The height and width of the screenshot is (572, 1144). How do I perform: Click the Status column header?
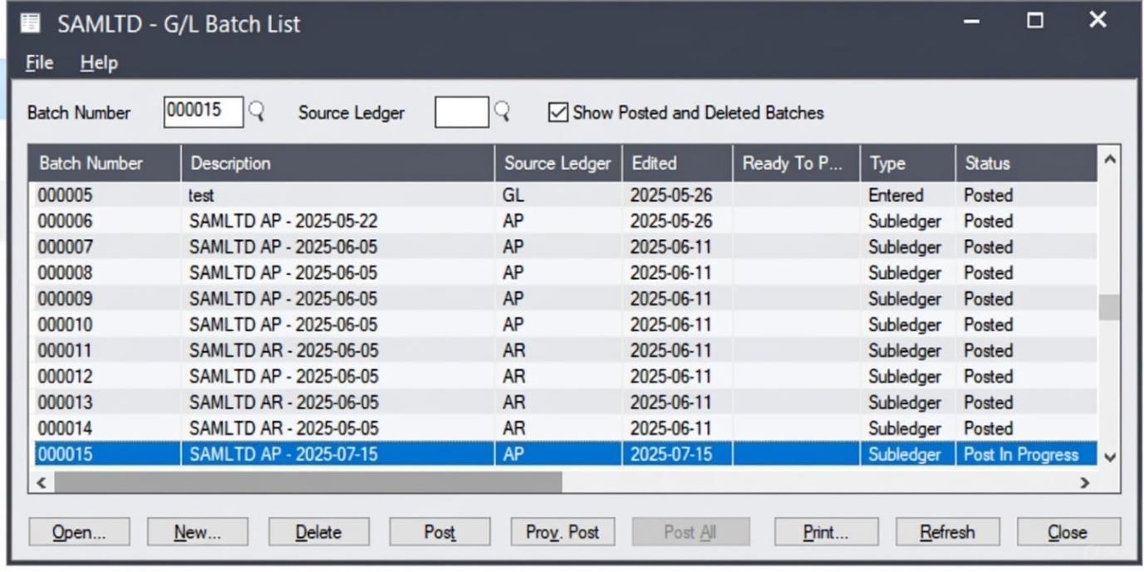click(1025, 164)
